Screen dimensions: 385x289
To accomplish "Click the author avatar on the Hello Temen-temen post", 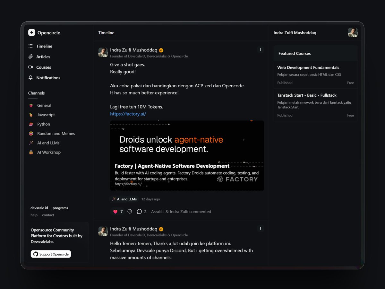I will point(103,231).
